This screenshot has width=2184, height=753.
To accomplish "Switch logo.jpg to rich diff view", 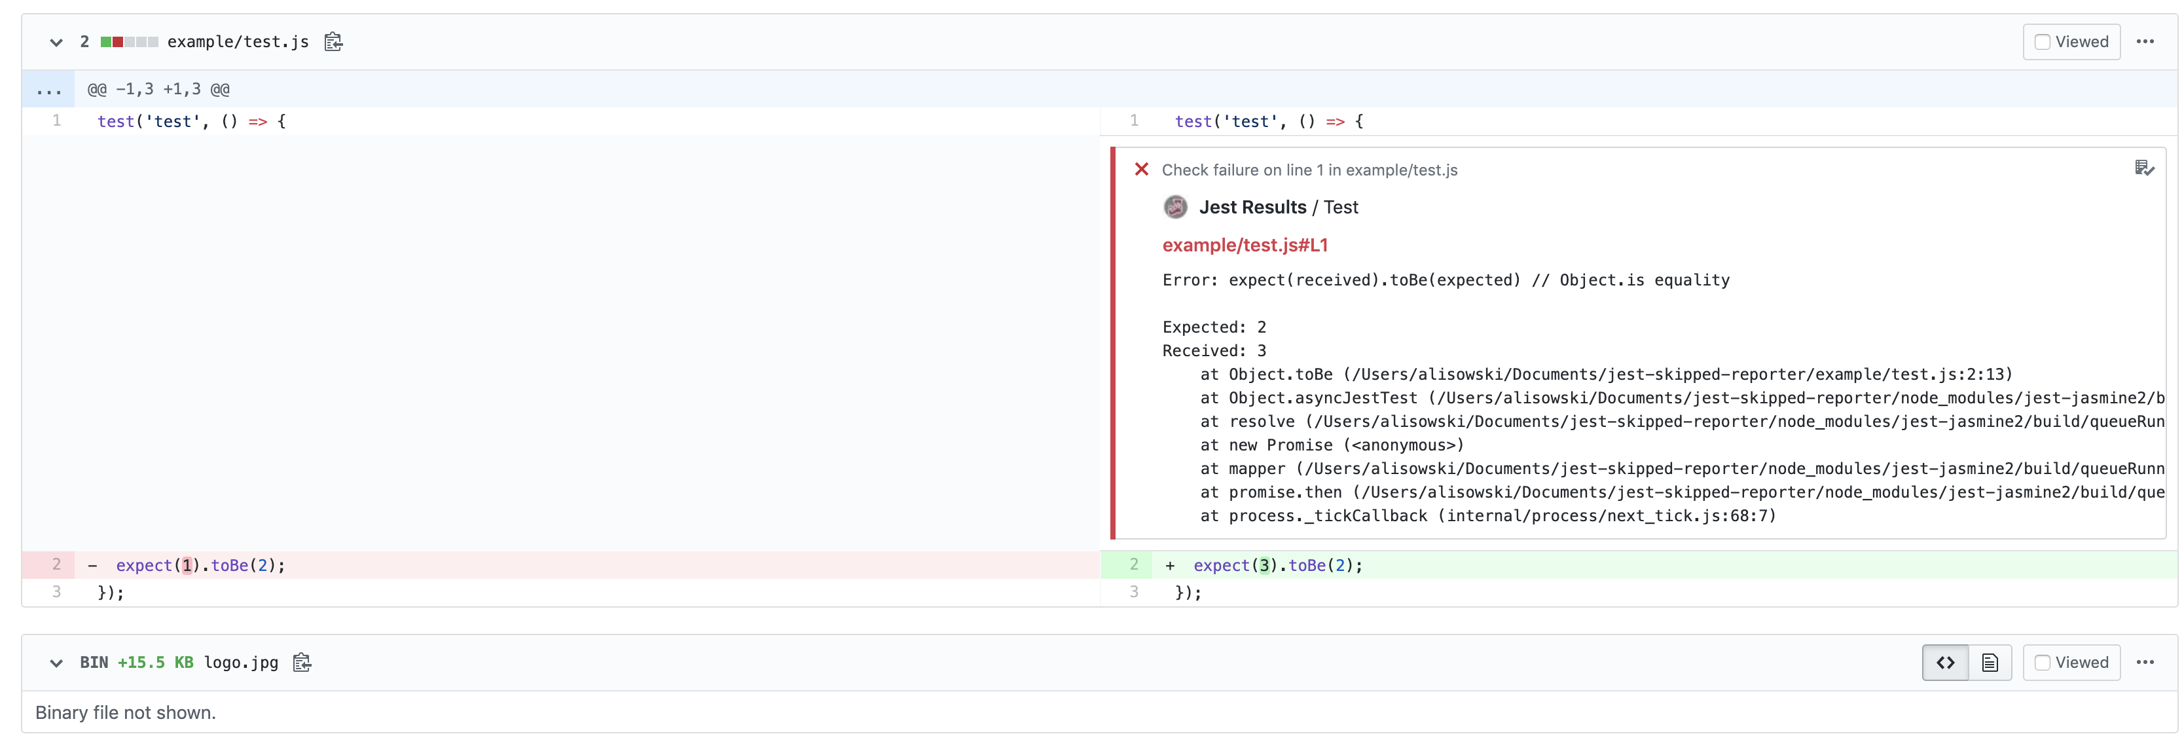I will coord(1989,662).
